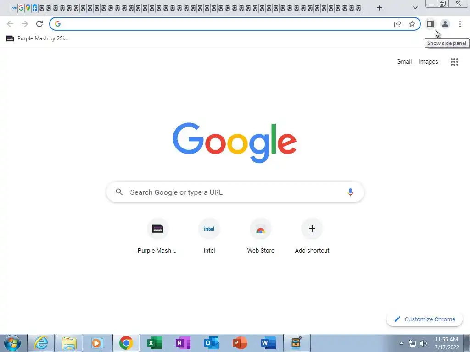Click the Google search box
This screenshot has width=470, height=352.
[235, 192]
